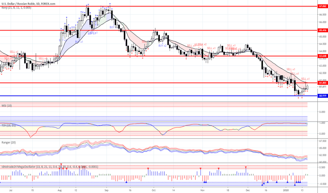Screen dimensions: 328x193
Task: Click the 63.648 price level tag
Action: [322, 56]
